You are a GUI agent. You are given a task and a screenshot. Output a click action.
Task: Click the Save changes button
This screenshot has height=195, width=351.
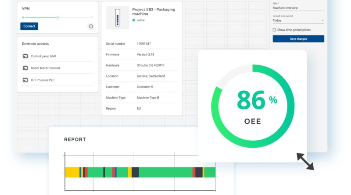(298, 39)
